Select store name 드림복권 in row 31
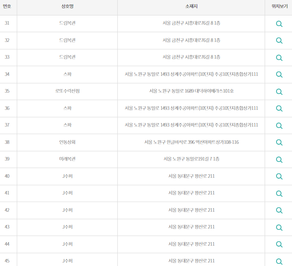Image resolution: width=292 pixels, height=266 pixels. (x=67, y=23)
